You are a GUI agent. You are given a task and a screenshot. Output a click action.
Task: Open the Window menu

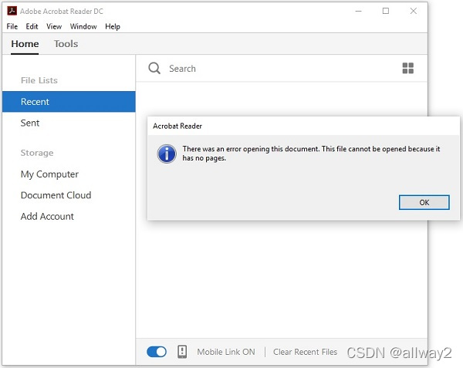83,26
